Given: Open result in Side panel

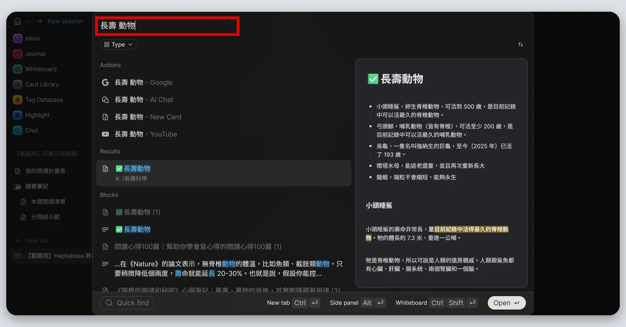Looking at the screenshot, I should [x=358, y=303].
